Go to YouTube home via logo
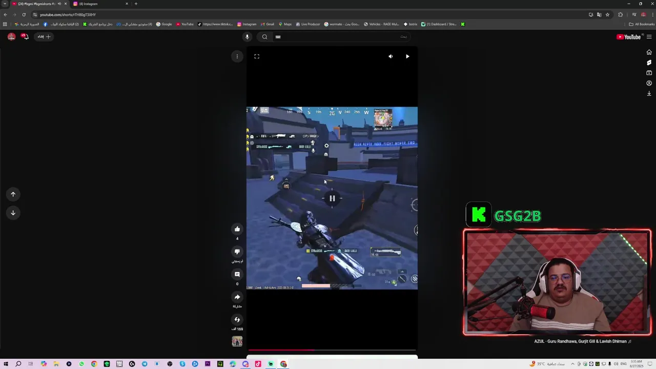The image size is (656, 369). click(628, 37)
